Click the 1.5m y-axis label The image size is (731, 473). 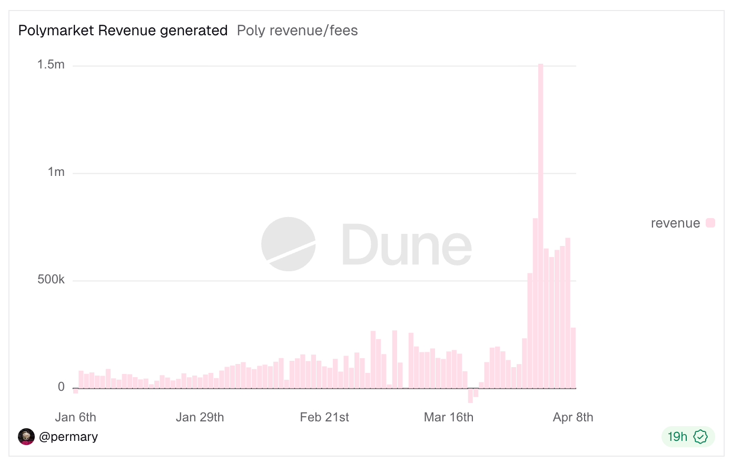(51, 65)
